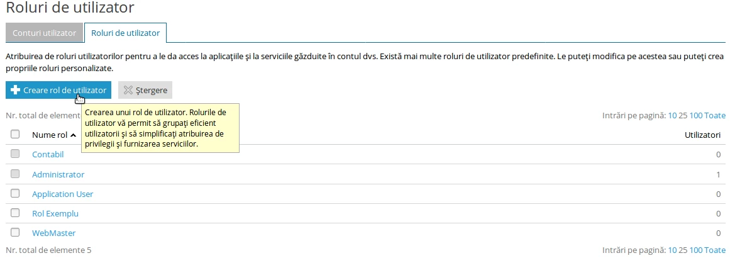Check the box for Contabil role
730x258 pixels.
click(x=16, y=154)
